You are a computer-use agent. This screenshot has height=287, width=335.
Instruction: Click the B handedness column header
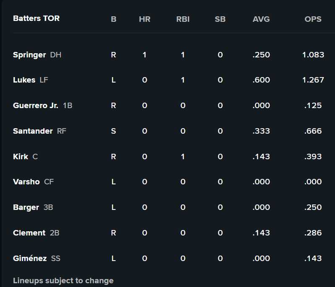coord(114,19)
